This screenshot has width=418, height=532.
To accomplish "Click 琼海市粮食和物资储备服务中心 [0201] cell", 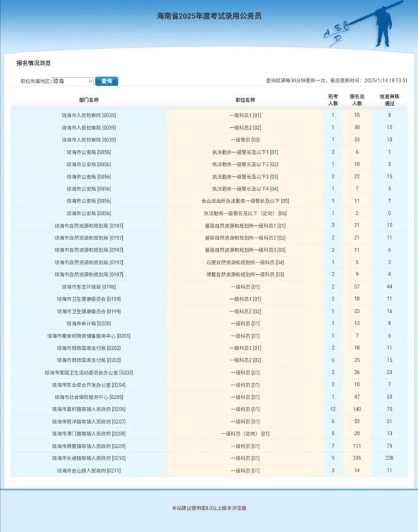I will [89, 336].
